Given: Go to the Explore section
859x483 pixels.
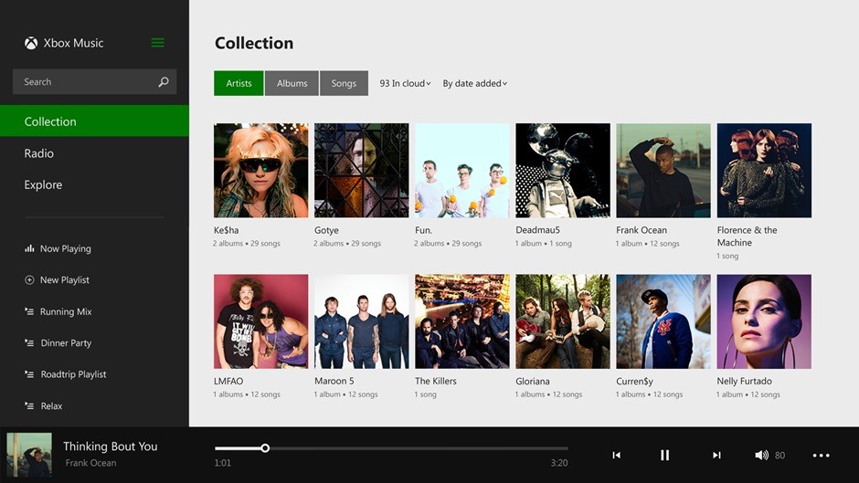Looking at the screenshot, I should 43,184.
